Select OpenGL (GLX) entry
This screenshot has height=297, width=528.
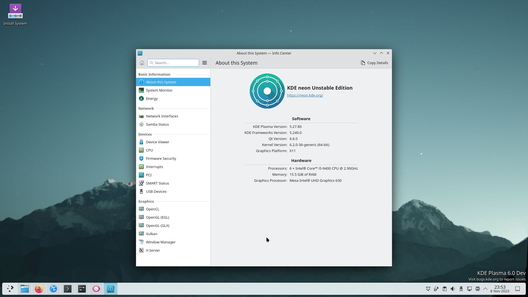click(173, 226)
